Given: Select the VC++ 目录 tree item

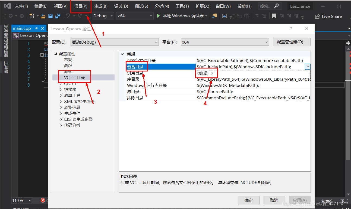Looking at the screenshot, I should [74, 78].
